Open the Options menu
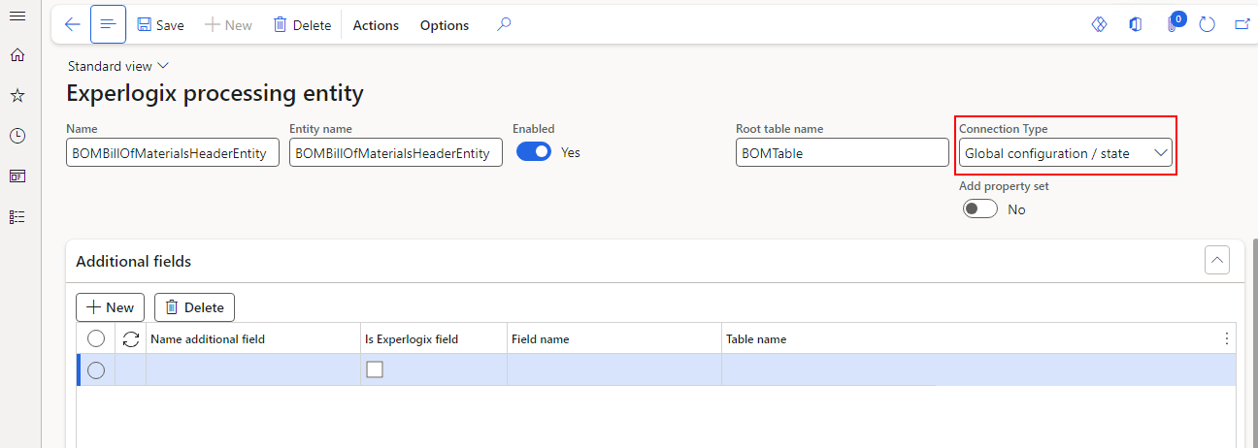The height and width of the screenshot is (448, 1258). [x=445, y=25]
